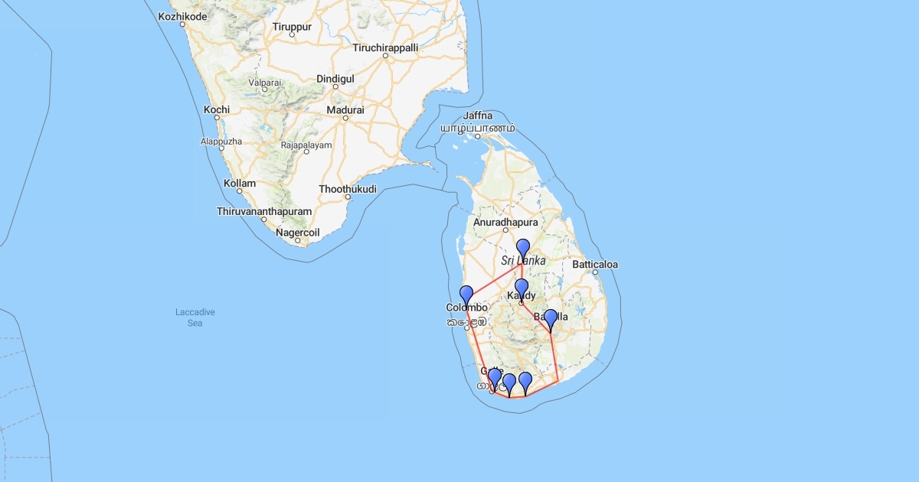Select the Thoothukudi city label
This screenshot has height=482, width=919.
pos(348,188)
